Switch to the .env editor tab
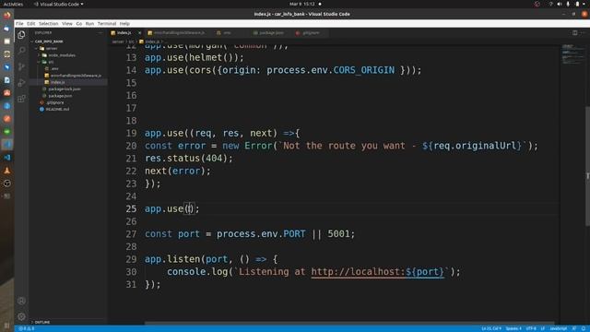The height and width of the screenshot is (332, 590). [227, 33]
